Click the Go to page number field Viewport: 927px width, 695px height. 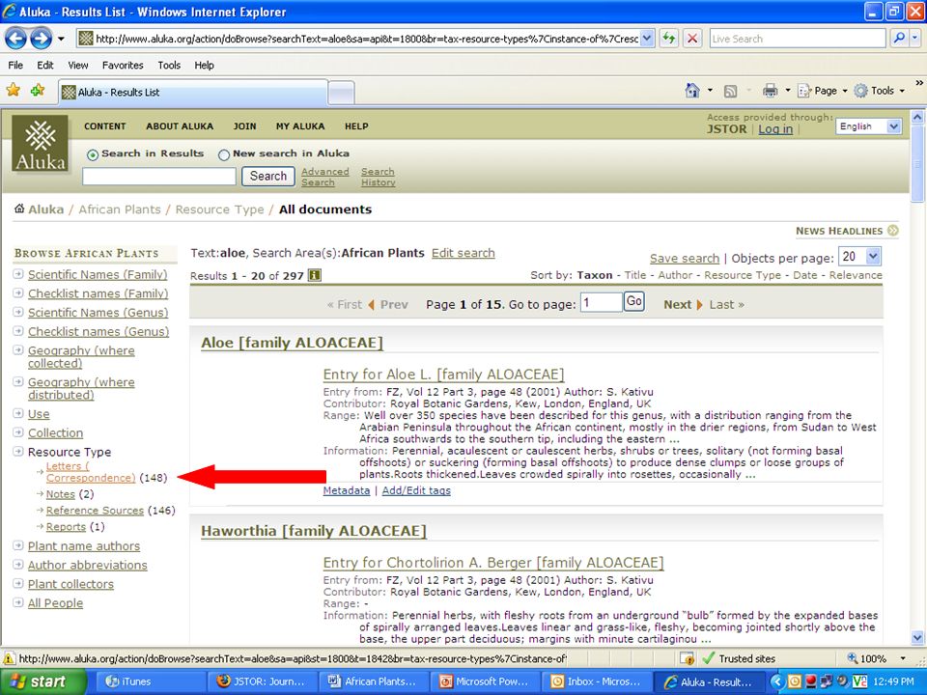click(x=601, y=302)
